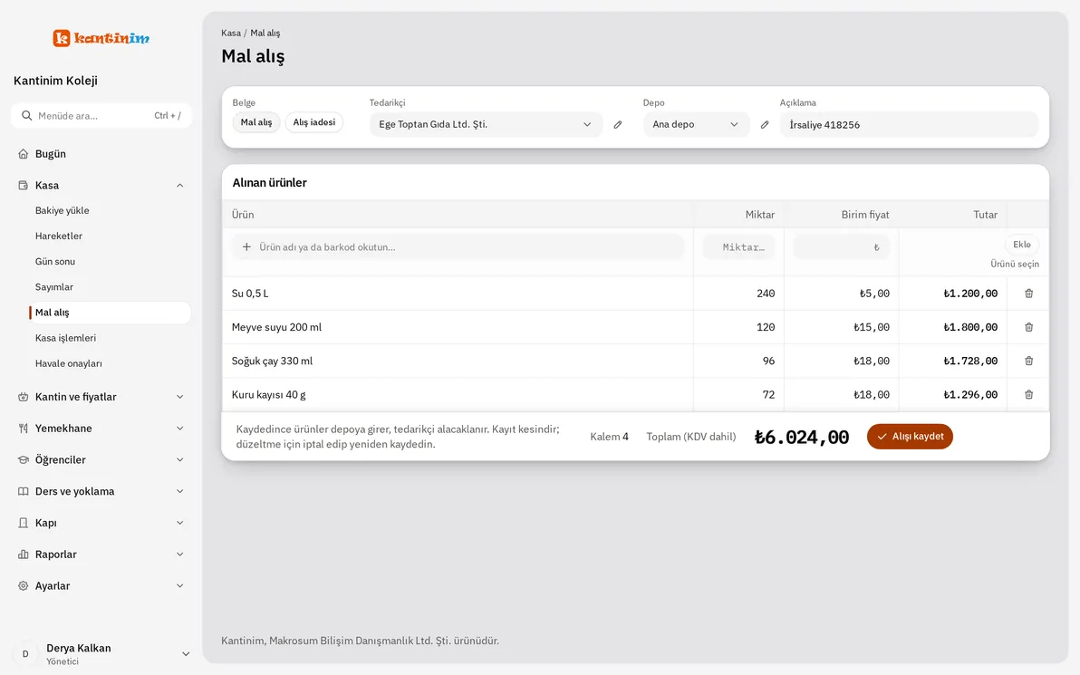Open the Depo warehouse dropdown

click(696, 125)
